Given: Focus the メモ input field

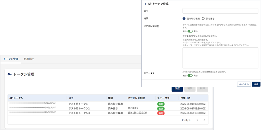Looking at the screenshot, I should (x=220, y=11).
